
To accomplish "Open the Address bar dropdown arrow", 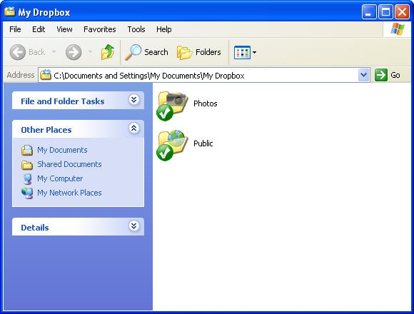I will (363, 75).
